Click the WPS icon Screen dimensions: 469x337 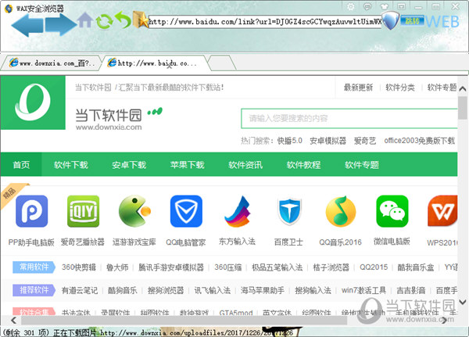point(442,211)
